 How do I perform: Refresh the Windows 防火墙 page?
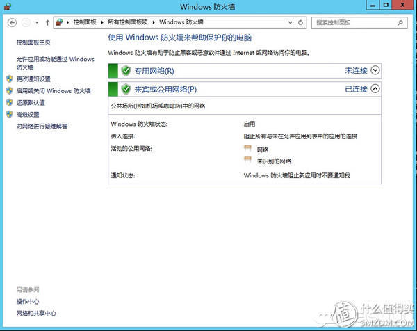pyautogui.click(x=300, y=22)
